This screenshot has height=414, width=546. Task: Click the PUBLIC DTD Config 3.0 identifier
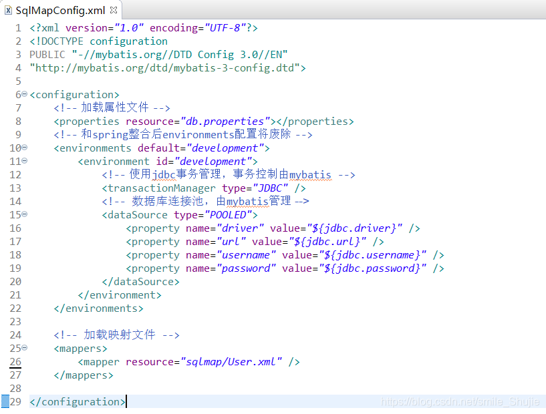(x=159, y=55)
